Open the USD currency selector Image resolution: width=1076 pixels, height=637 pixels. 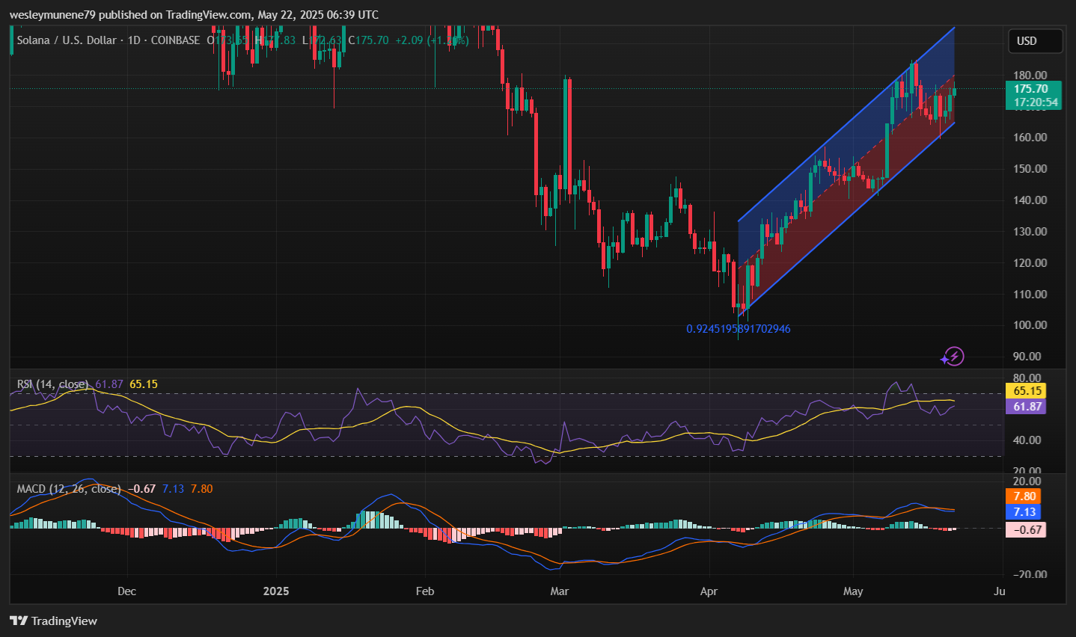click(1034, 41)
